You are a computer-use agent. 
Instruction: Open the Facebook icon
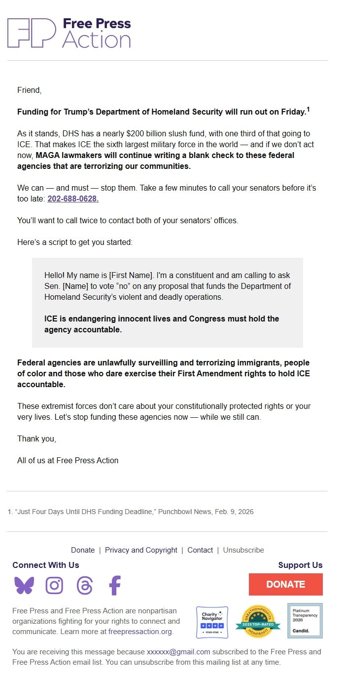pyautogui.click(x=114, y=585)
